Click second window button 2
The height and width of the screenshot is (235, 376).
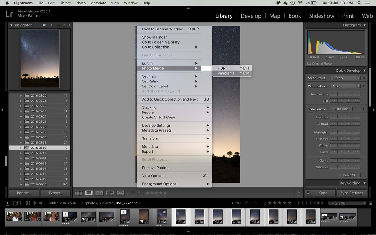tap(18, 203)
